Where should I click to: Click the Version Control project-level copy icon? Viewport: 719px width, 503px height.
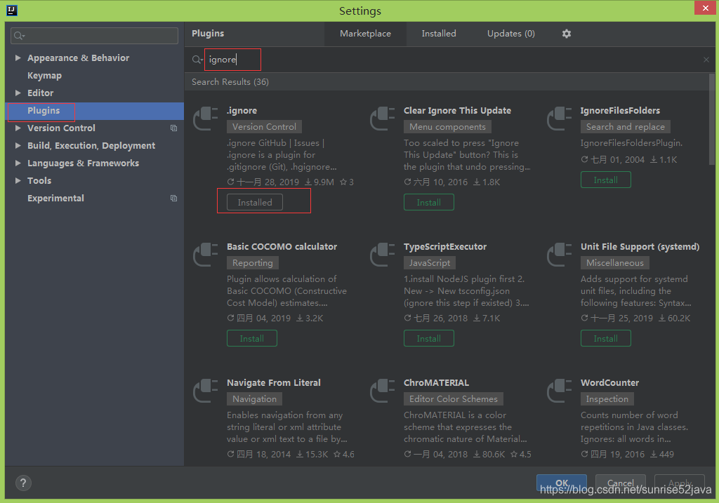pos(174,128)
